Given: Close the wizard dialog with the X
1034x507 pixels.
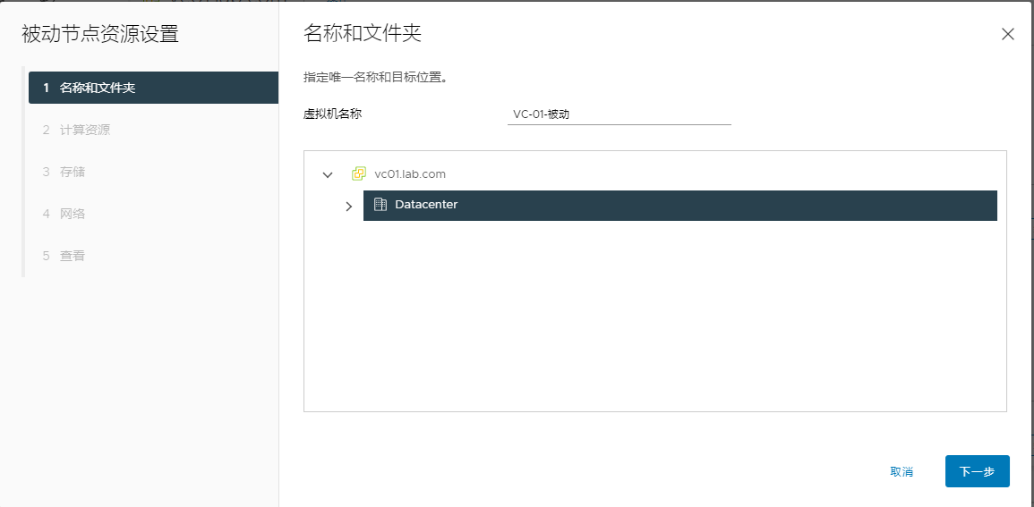Looking at the screenshot, I should click(1008, 35).
